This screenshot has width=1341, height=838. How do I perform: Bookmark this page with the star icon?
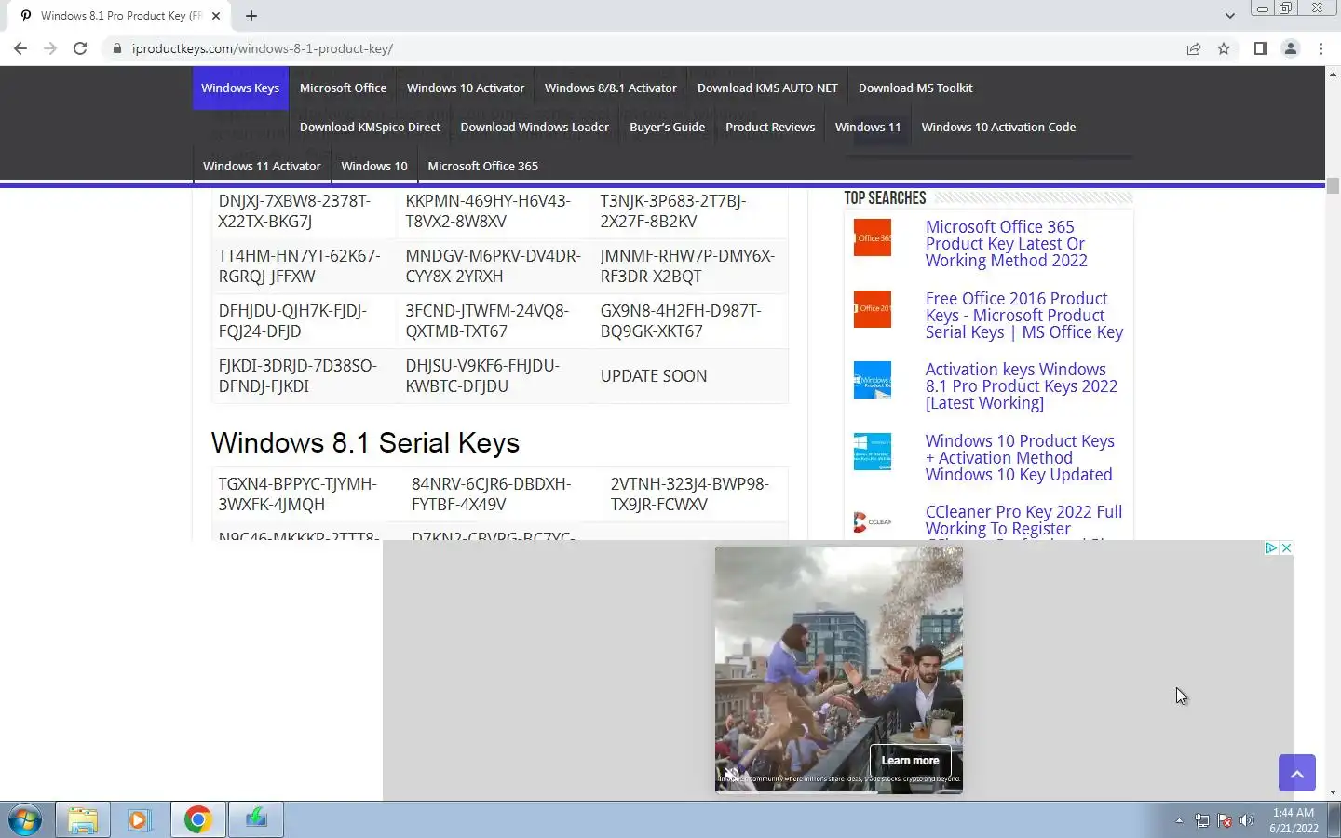[x=1224, y=48]
